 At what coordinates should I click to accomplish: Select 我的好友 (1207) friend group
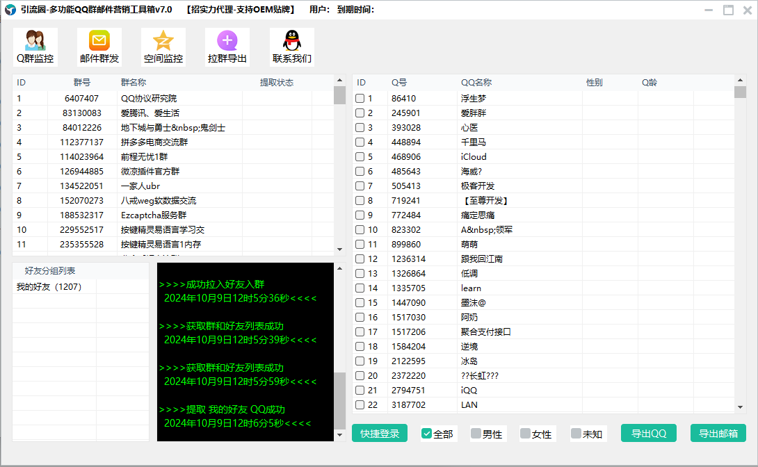pyautogui.click(x=49, y=286)
